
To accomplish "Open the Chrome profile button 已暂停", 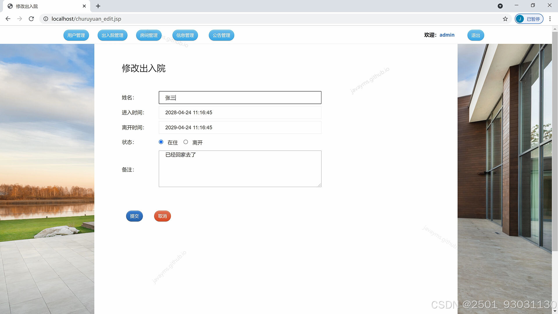I will [529, 19].
